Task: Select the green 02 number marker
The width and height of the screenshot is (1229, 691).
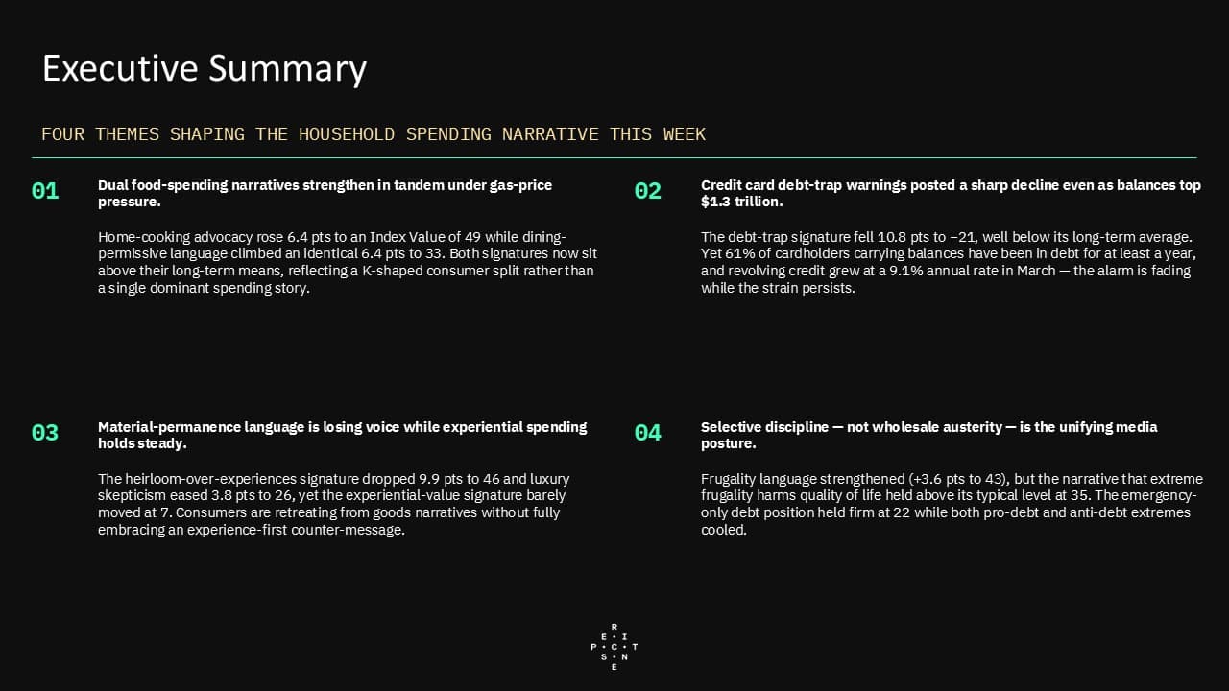Action: (648, 191)
